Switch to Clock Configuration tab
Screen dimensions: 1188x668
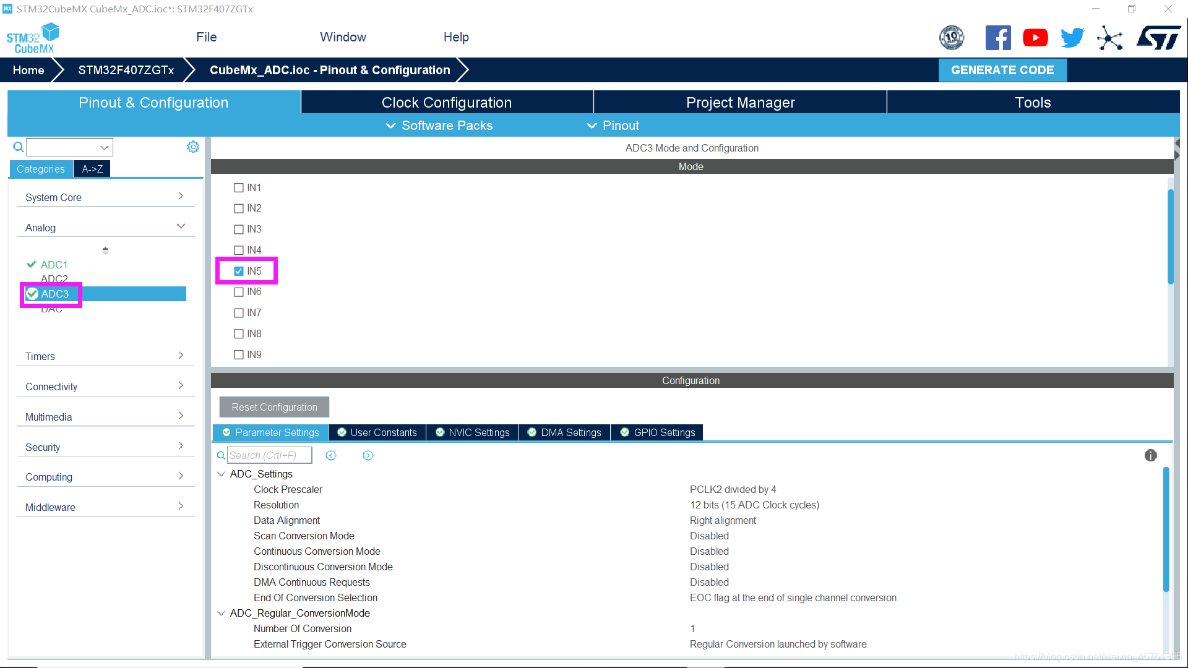tap(446, 103)
